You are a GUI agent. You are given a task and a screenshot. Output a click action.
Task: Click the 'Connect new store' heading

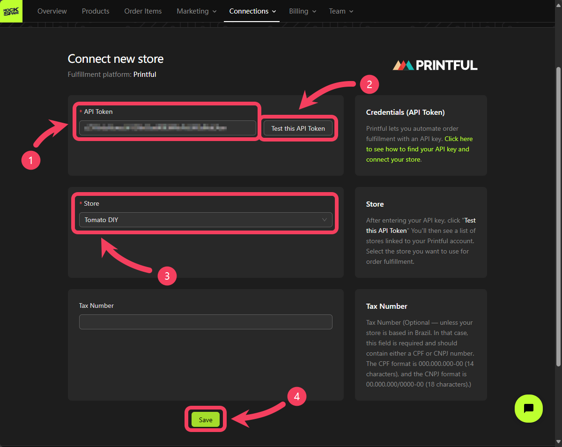coord(116,59)
